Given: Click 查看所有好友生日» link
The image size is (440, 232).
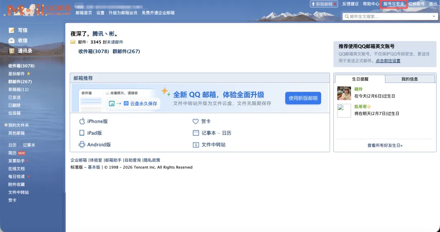Looking at the screenshot, I should click(x=385, y=145).
